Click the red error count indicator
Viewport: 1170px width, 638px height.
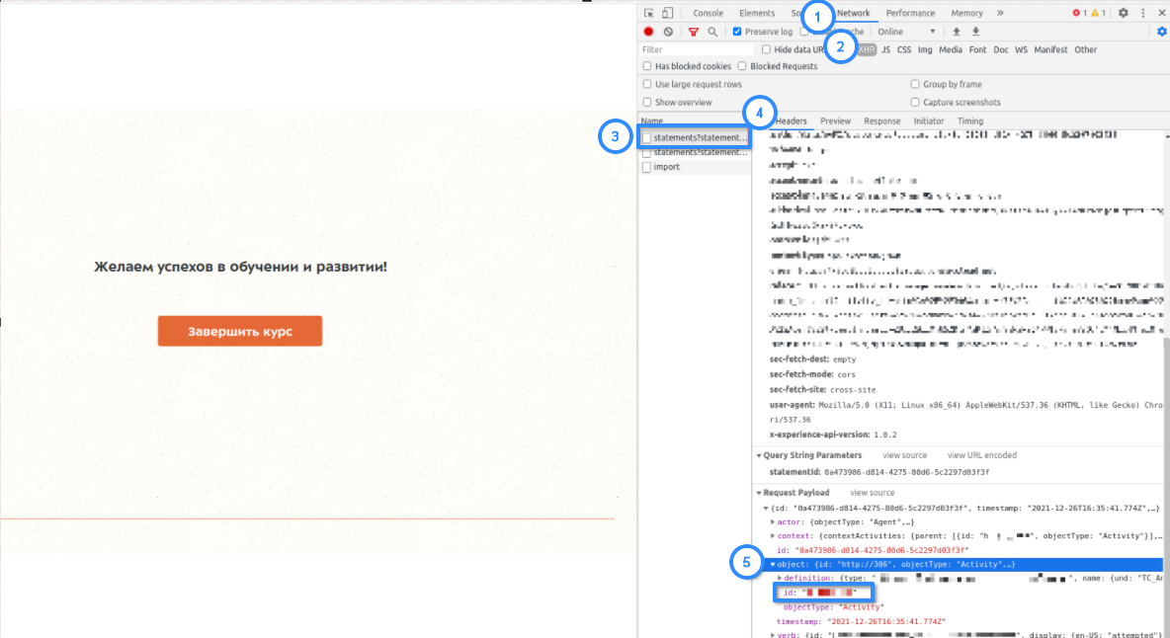pos(1078,13)
